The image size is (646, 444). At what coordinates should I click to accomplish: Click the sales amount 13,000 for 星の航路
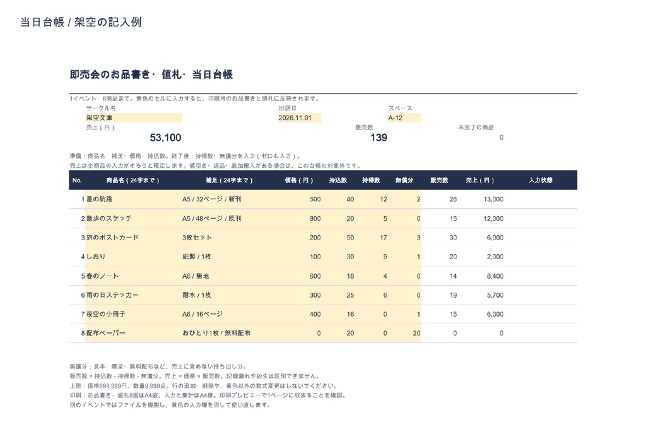[x=493, y=199]
